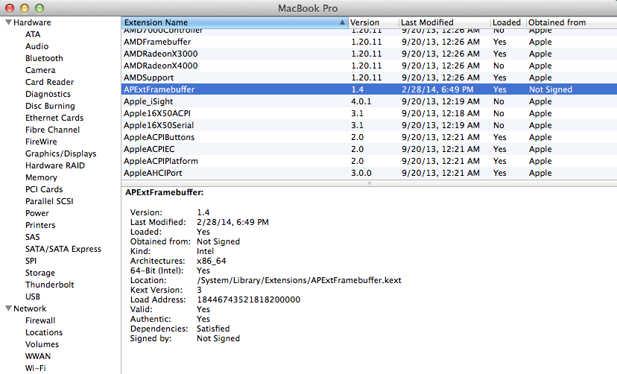Select the AppleACPIButtons extension row
Screen dimensions: 617x374
(x=369, y=137)
